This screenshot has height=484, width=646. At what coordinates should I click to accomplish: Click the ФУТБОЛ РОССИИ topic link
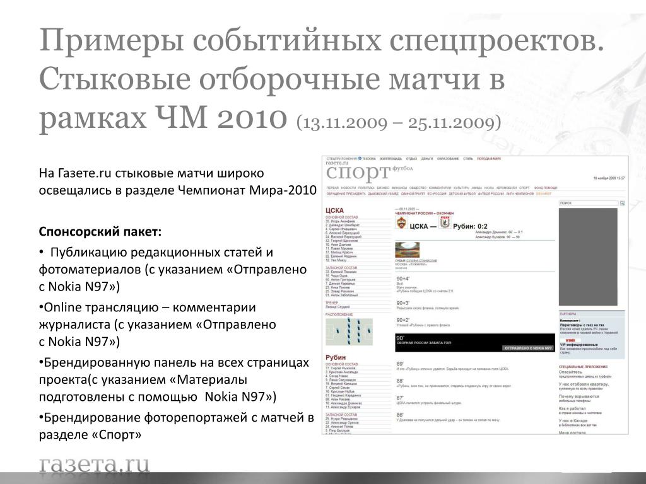[x=491, y=194]
